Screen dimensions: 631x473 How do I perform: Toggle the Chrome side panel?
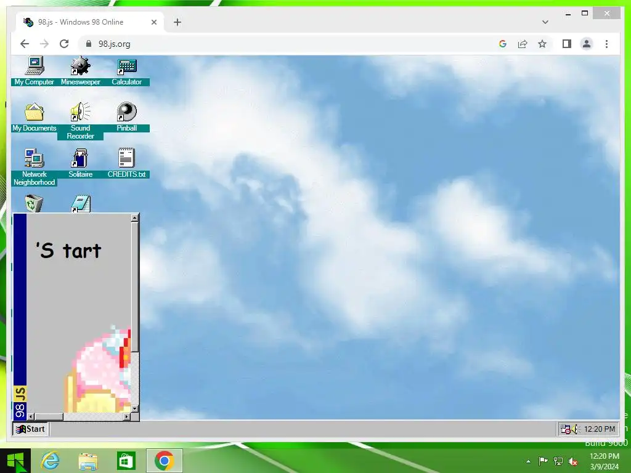click(567, 44)
